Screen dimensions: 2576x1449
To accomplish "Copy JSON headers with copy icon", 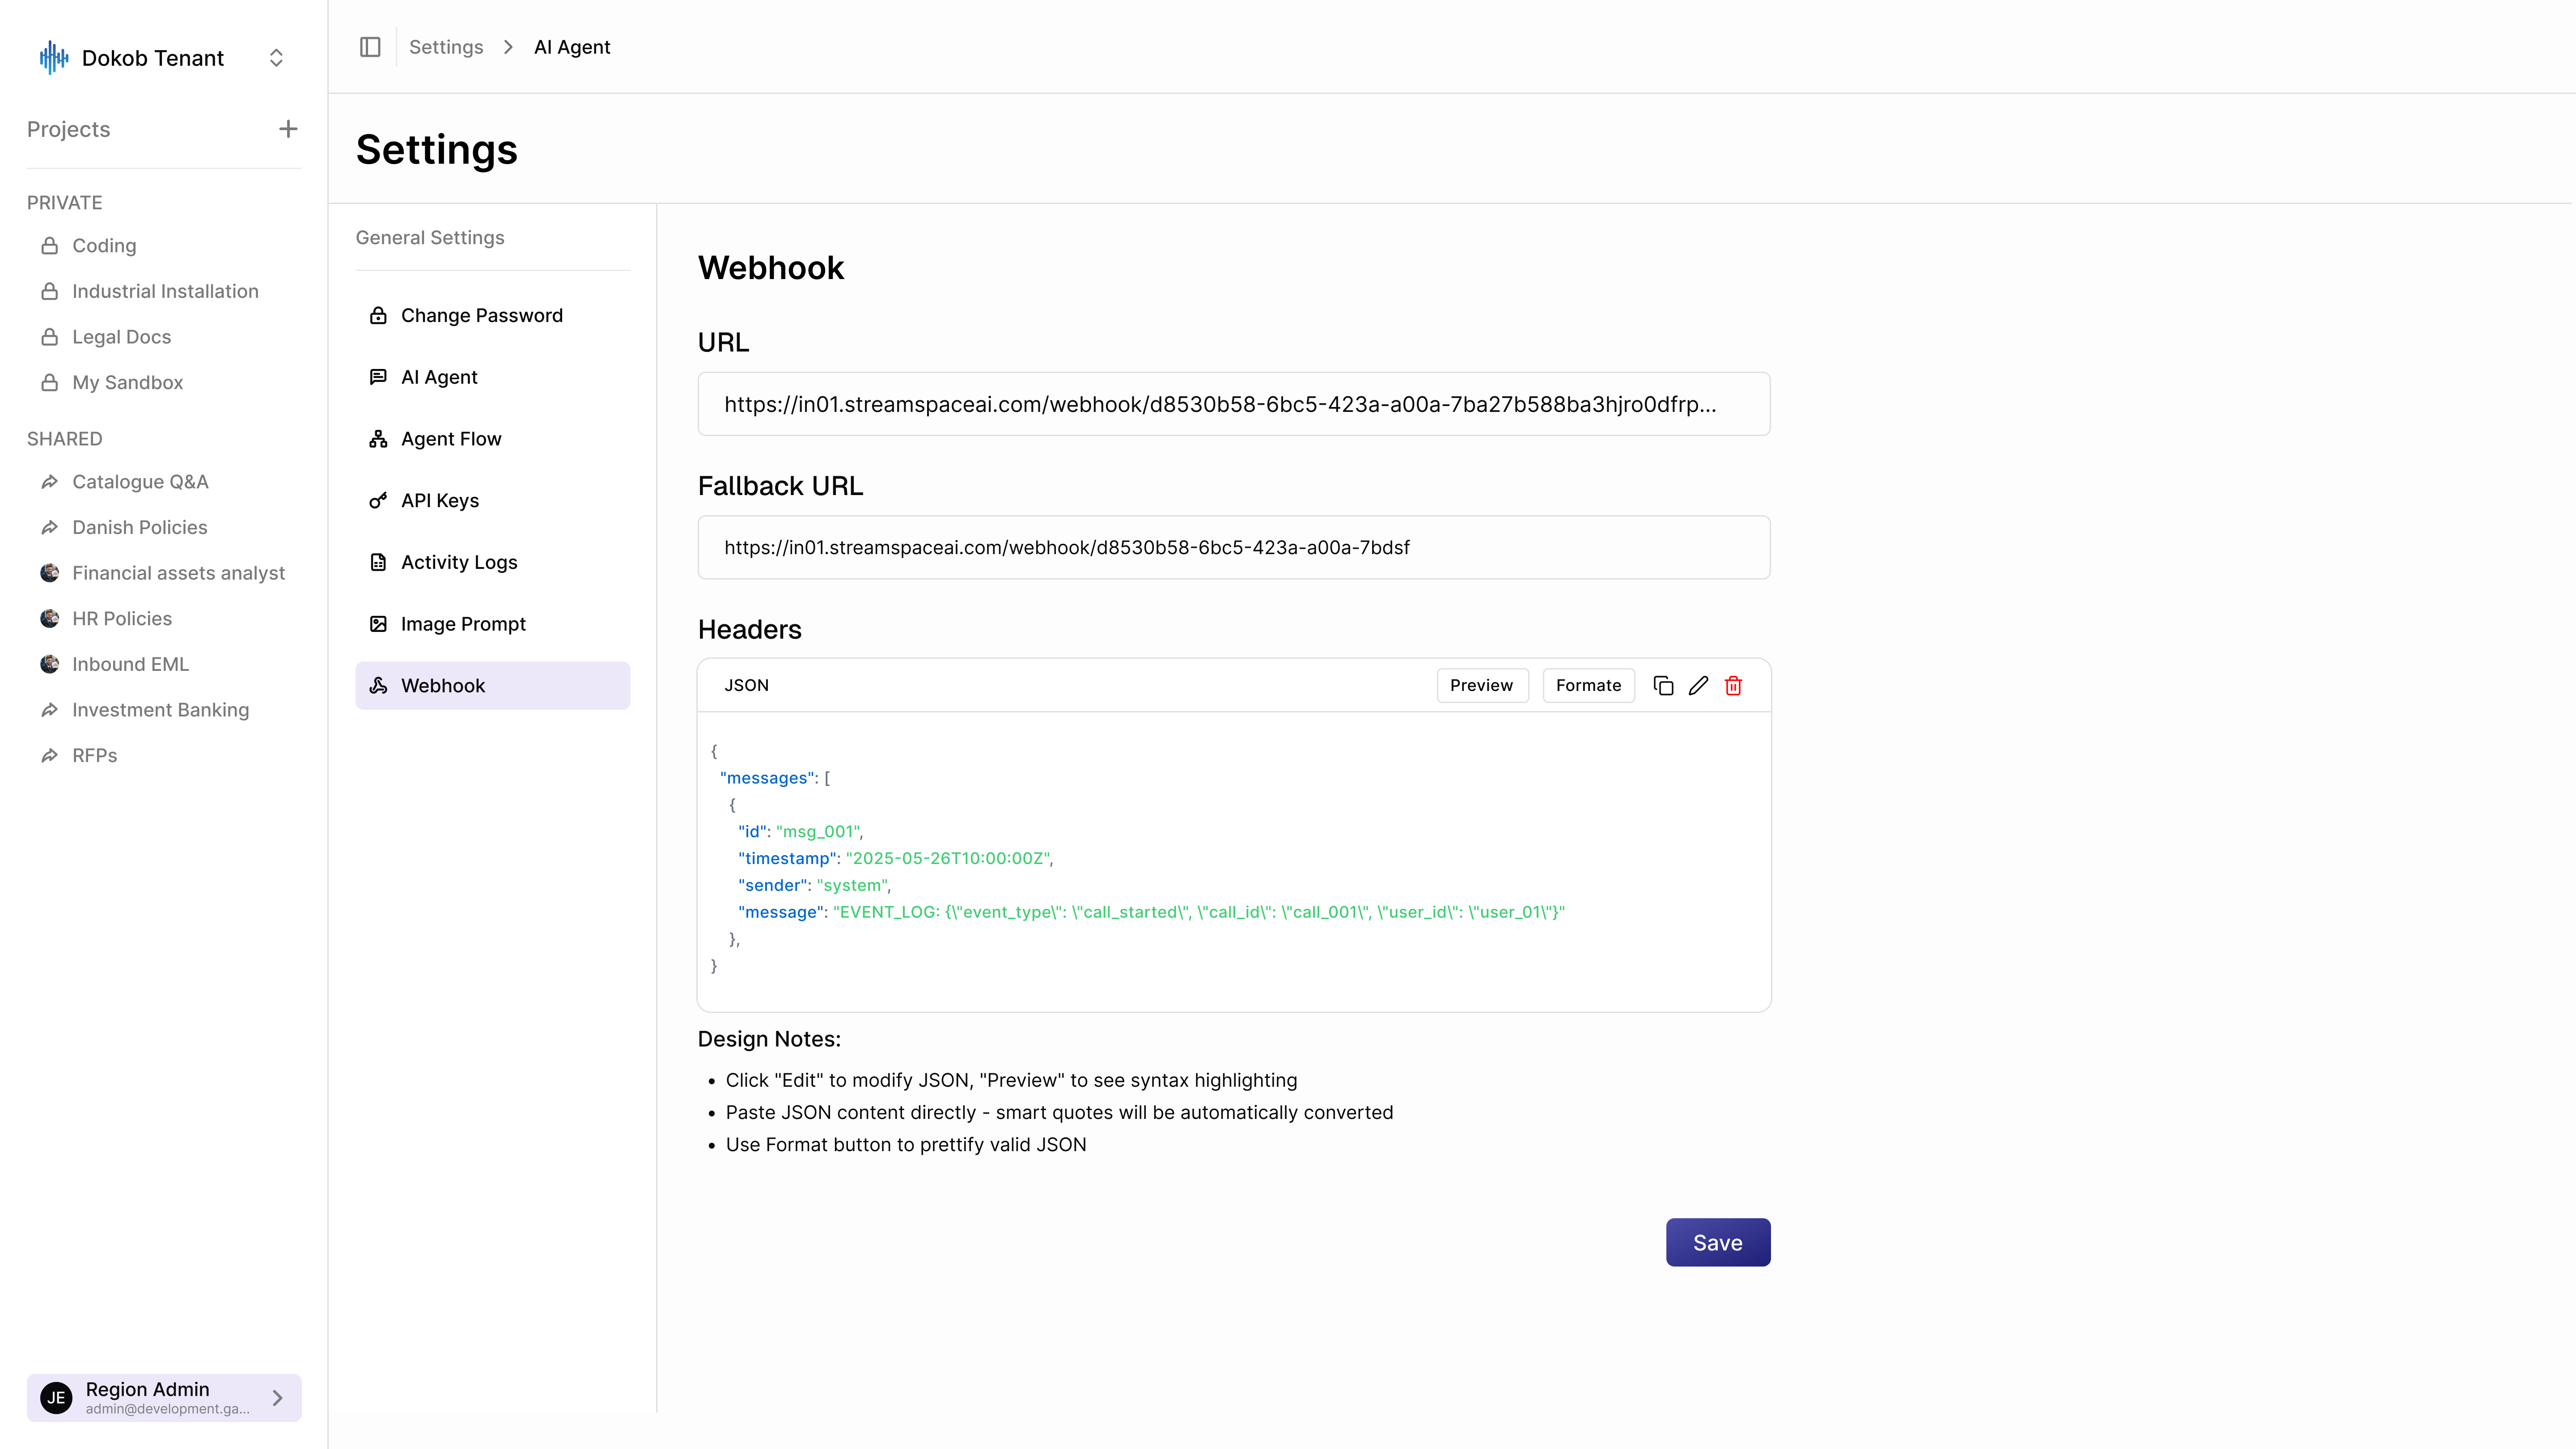I will pos(1663,685).
